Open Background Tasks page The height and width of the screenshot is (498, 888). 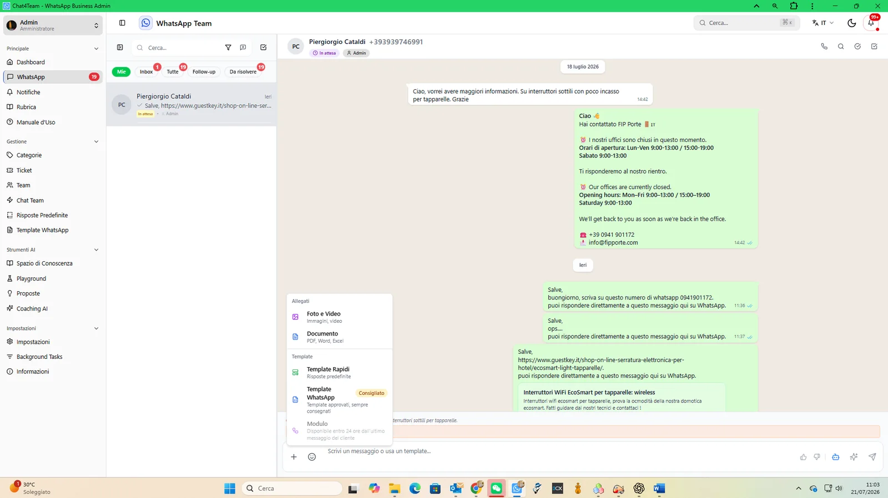pyautogui.click(x=53, y=357)
